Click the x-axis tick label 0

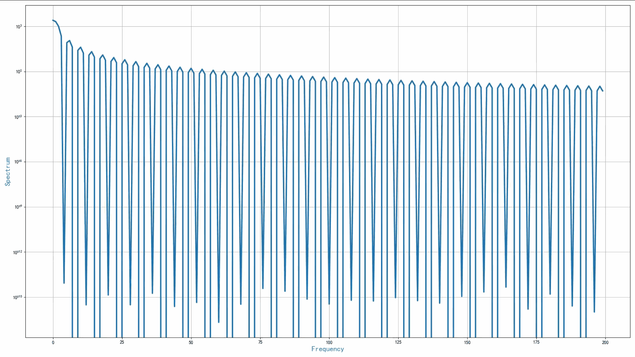click(x=53, y=342)
